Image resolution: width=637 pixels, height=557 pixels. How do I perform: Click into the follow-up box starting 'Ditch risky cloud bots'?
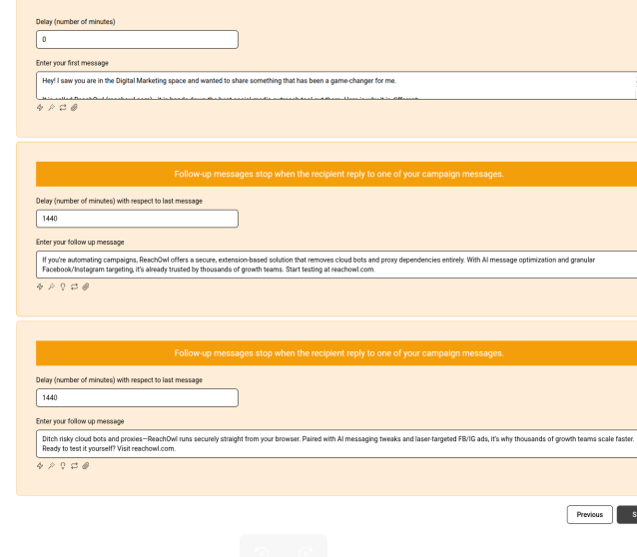pyautogui.click(x=336, y=443)
